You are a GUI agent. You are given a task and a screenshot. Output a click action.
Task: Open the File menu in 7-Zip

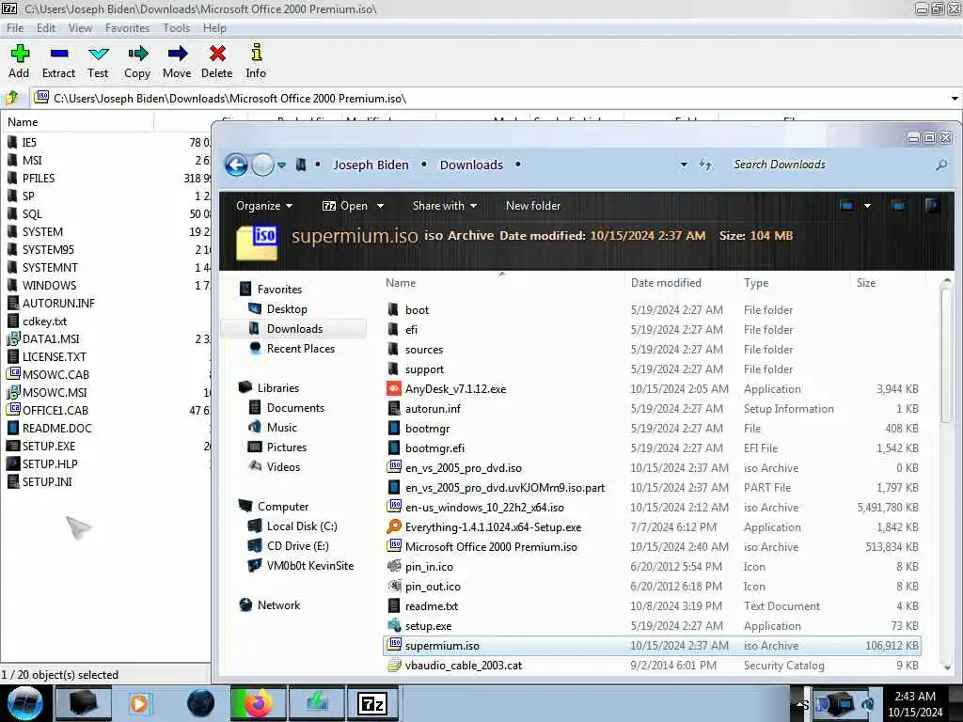coord(15,28)
